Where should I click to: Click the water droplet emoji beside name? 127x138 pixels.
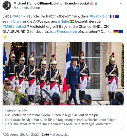pos(96,4)
